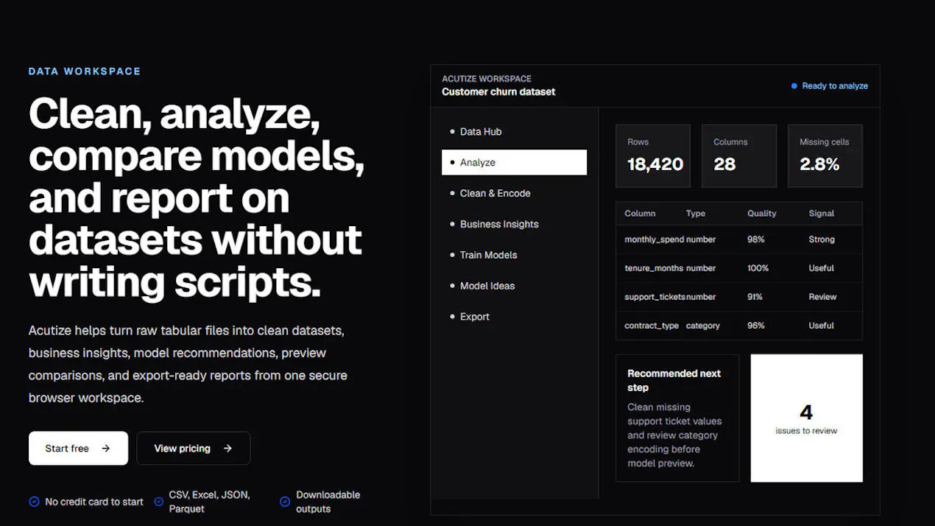Open the Export sidebar item

[514, 317]
